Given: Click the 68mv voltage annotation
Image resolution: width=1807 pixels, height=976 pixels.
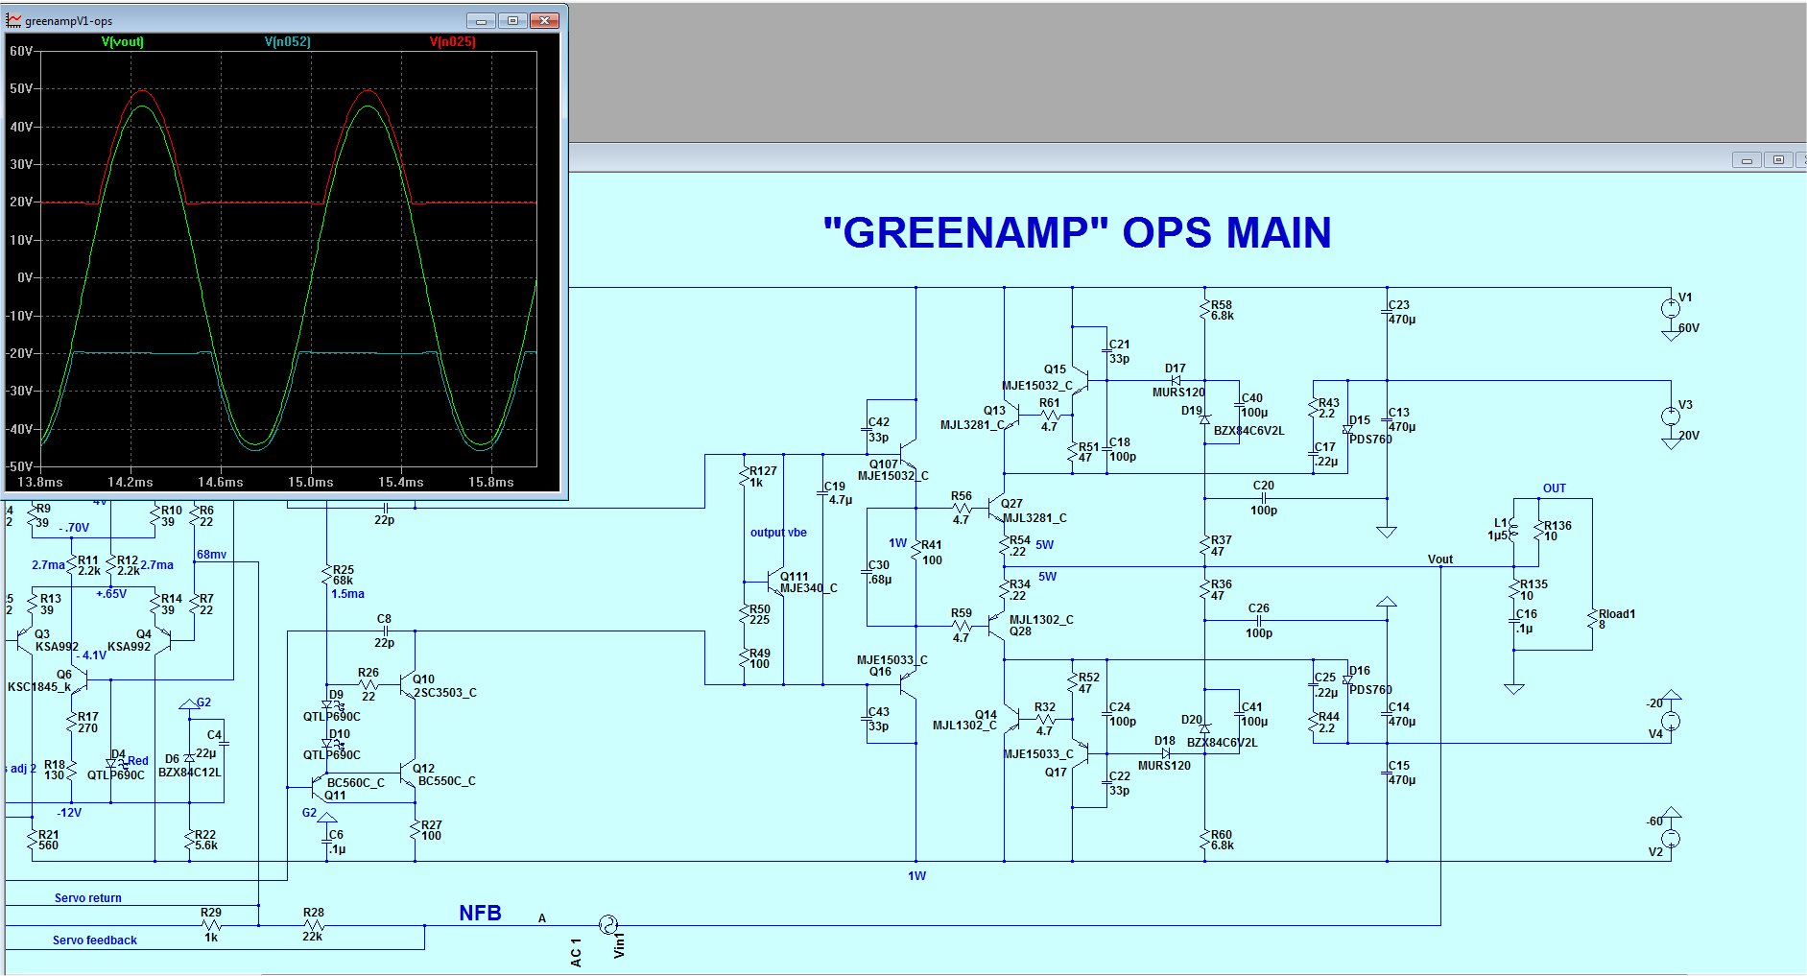Looking at the screenshot, I should pos(212,555).
